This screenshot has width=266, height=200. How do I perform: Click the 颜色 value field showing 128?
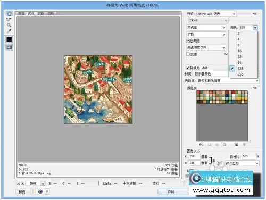pos(246,28)
